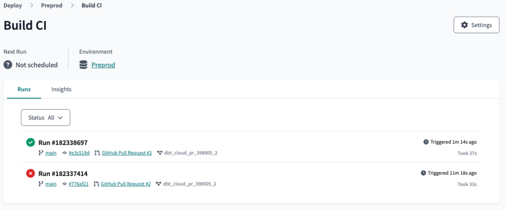Open the Run #182338697 title
The image size is (506, 210).
coord(63,142)
